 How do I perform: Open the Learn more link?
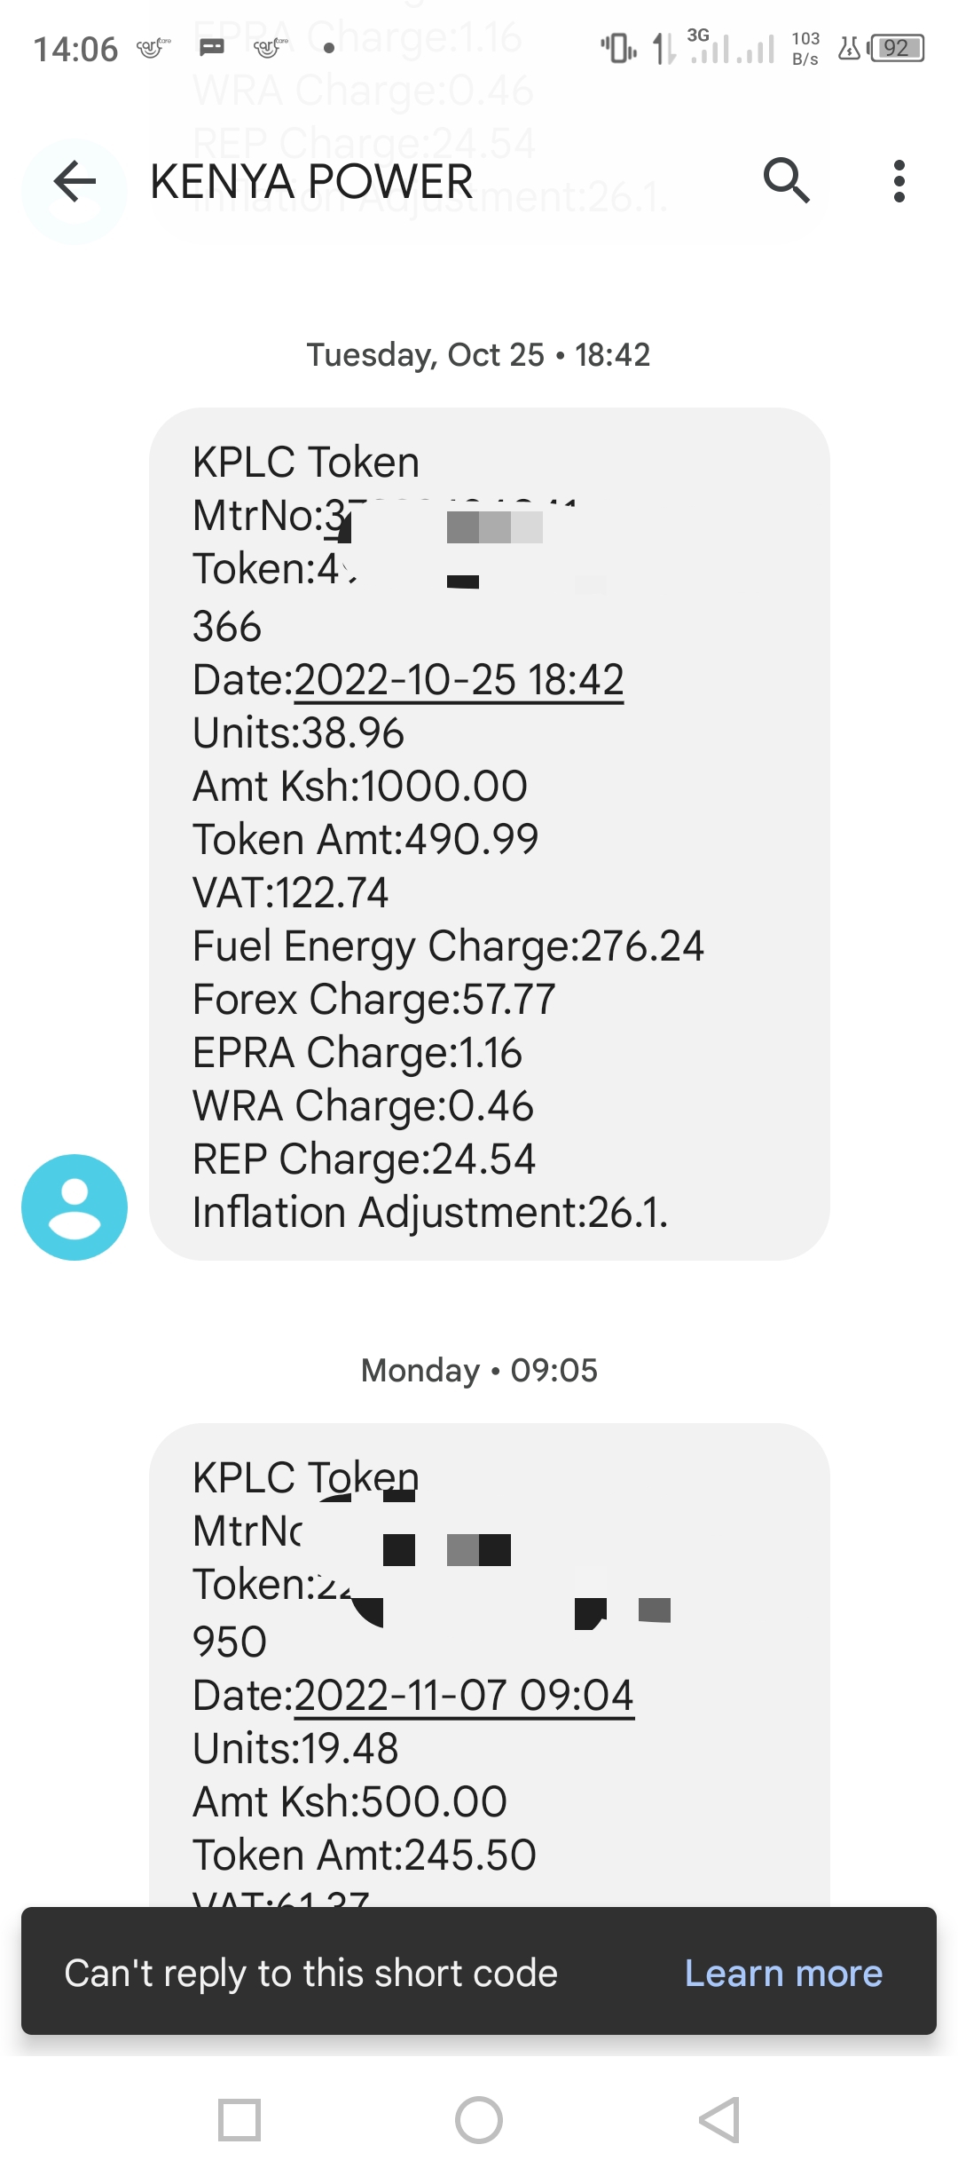(783, 1973)
